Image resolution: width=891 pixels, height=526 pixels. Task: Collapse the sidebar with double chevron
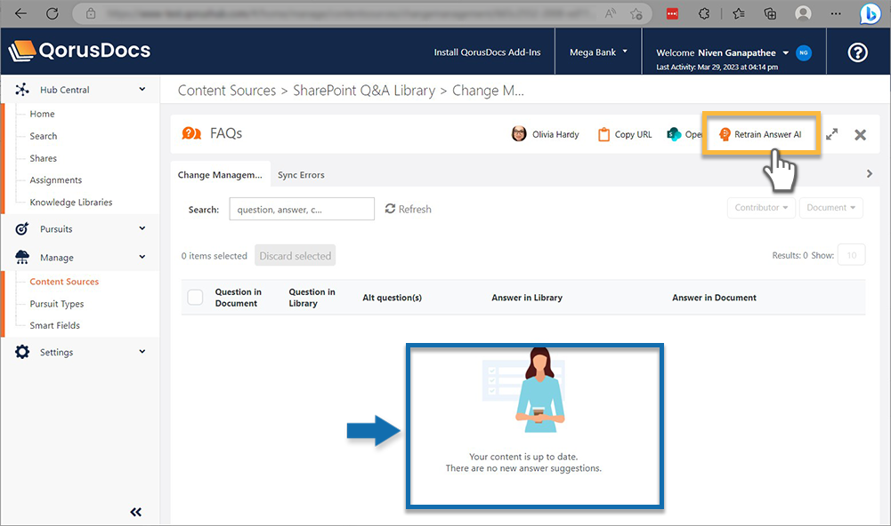136,513
